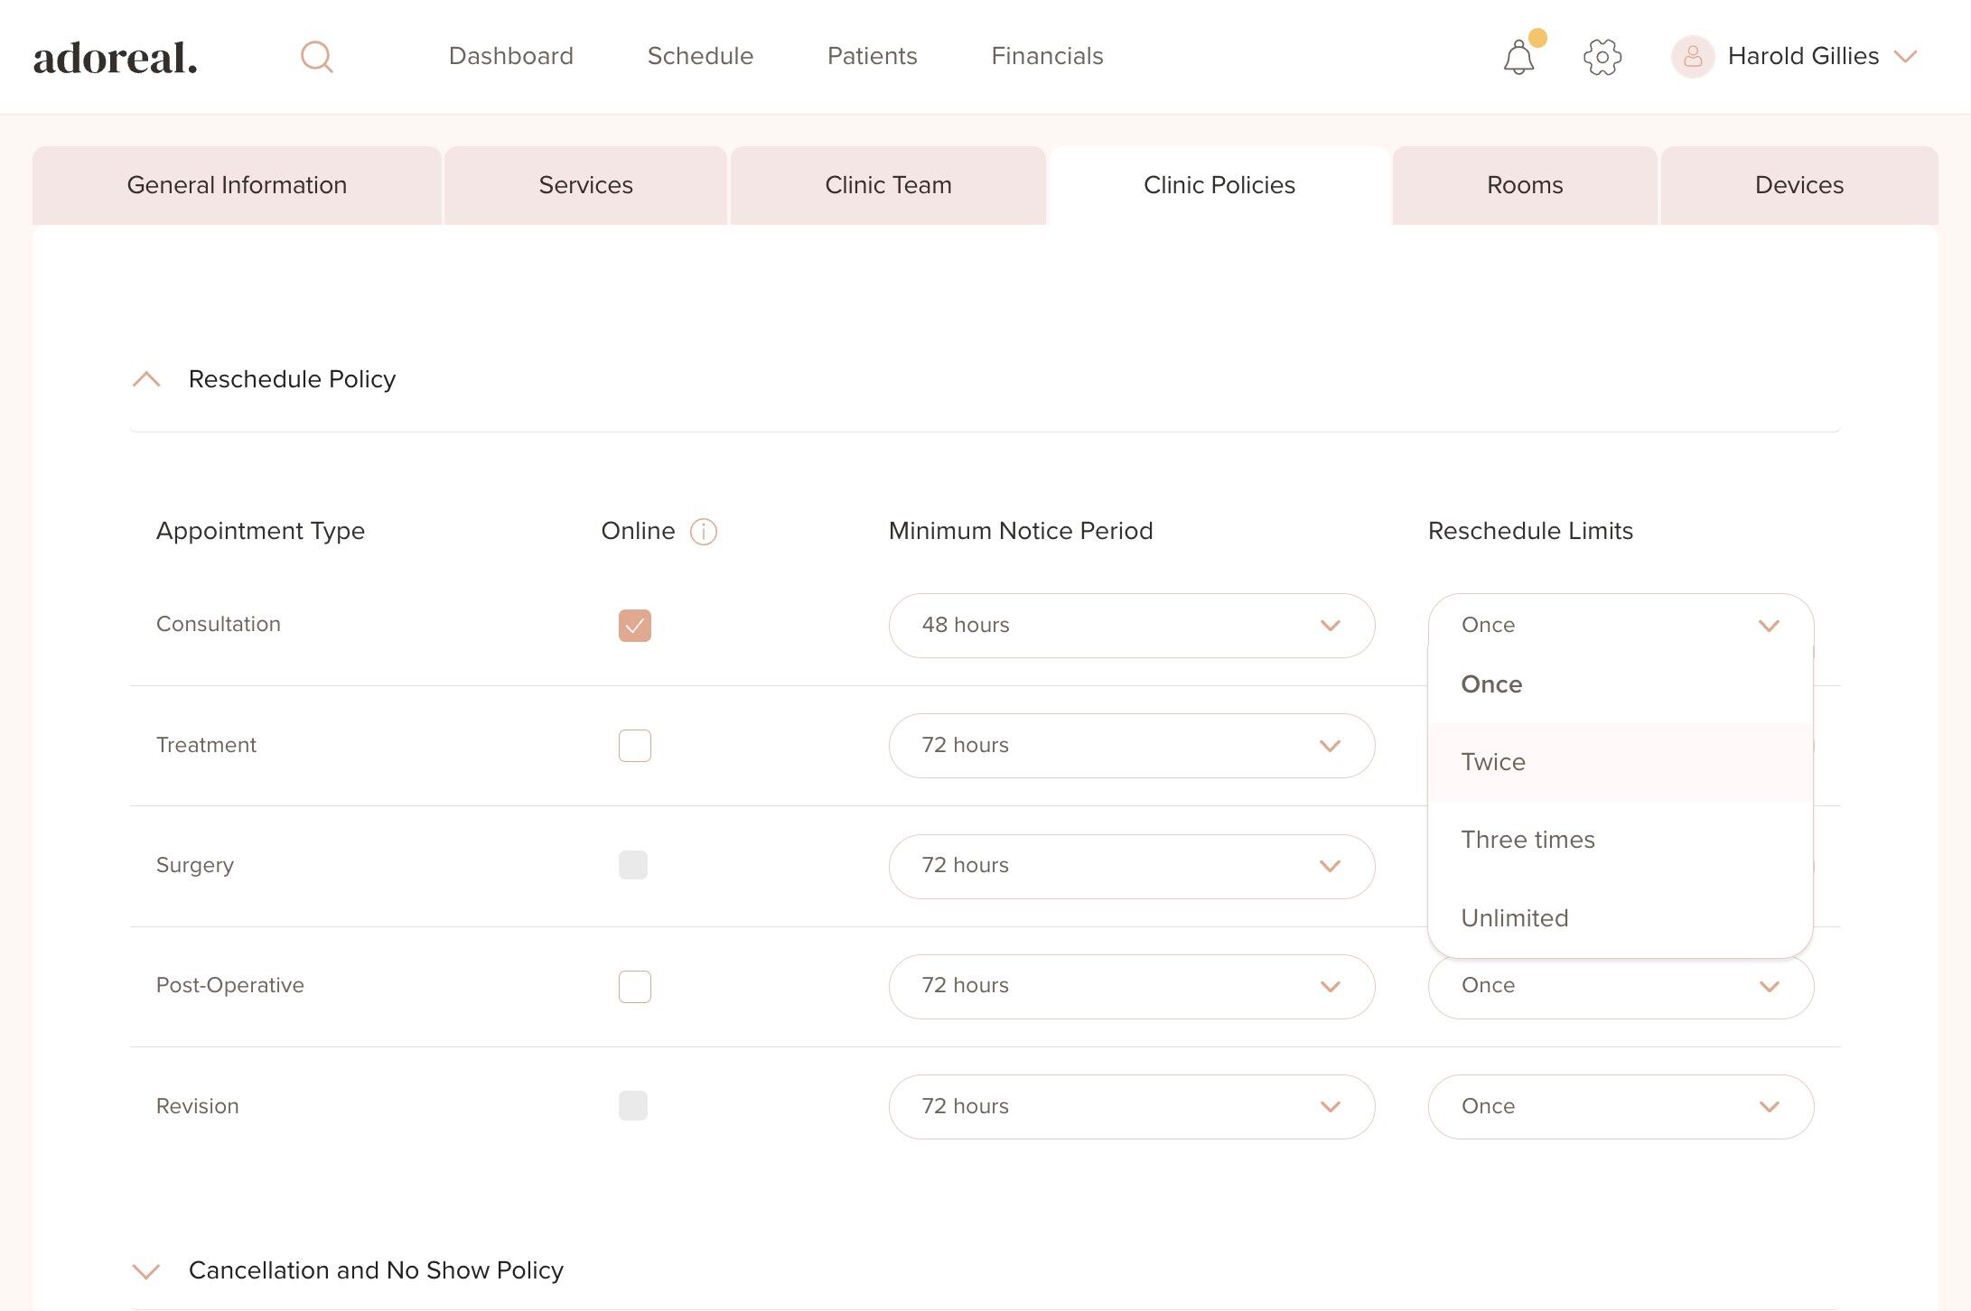Open the Financials navigation link
1971x1311 pixels.
click(x=1047, y=56)
